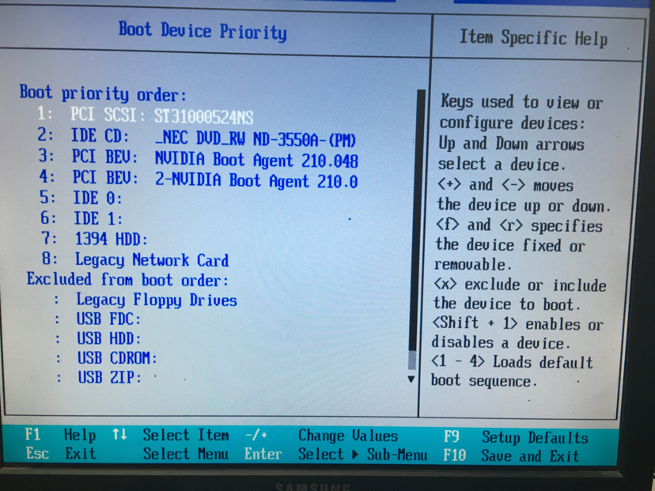Click Esc Exit in footer
The width and height of the screenshot is (655, 491).
point(61,453)
